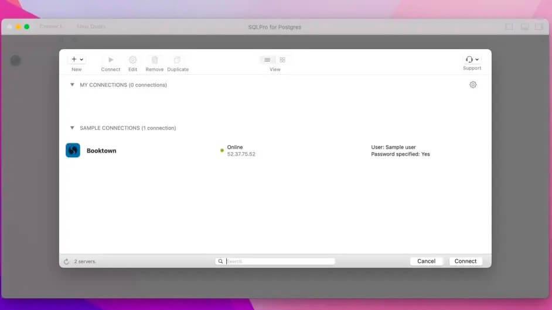Open the New connection dropdown arrow
The height and width of the screenshot is (310, 552).
[81, 60]
